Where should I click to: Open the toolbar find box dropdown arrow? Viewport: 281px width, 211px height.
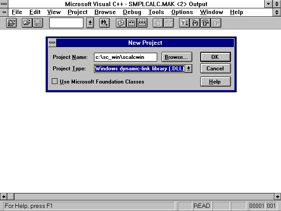(90, 23)
